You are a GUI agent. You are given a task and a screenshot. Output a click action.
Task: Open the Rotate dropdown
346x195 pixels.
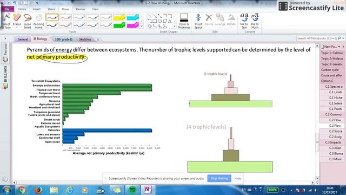[x=231, y=20]
